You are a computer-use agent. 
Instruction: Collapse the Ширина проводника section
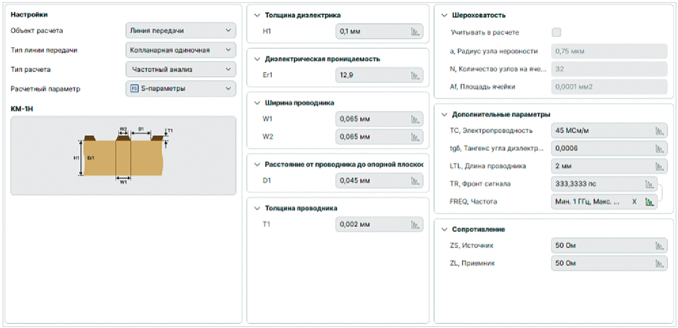tap(257, 103)
